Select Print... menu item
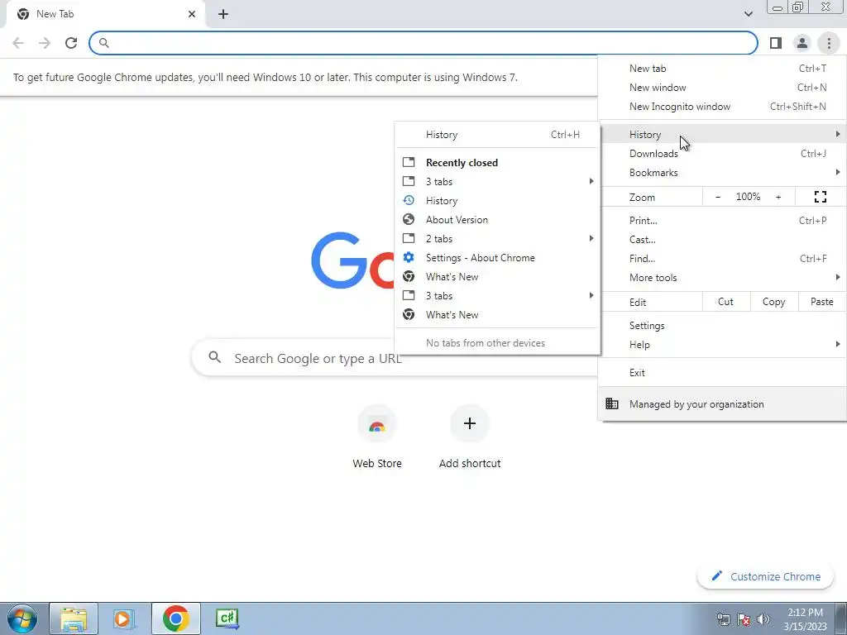The width and height of the screenshot is (847, 635). click(x=722, y=220)
